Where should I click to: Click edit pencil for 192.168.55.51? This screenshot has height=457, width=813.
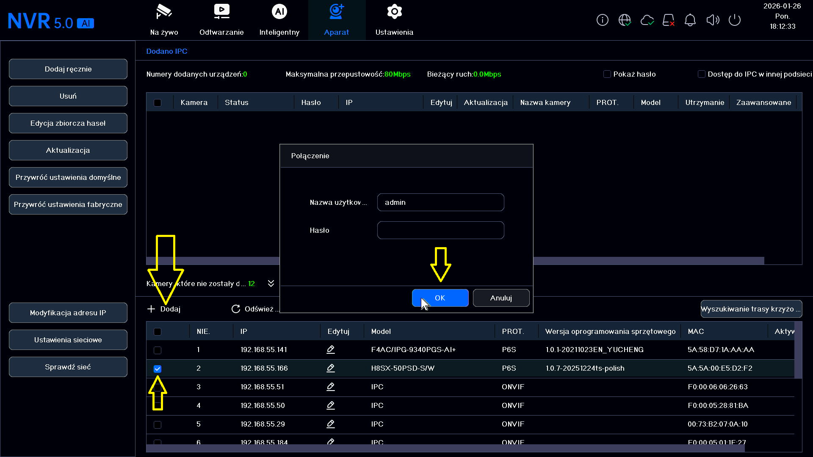[x=331, y=387]
